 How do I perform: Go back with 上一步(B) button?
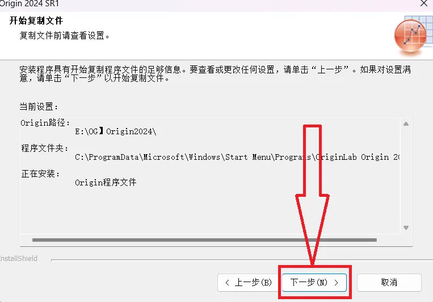coord(248,282)
